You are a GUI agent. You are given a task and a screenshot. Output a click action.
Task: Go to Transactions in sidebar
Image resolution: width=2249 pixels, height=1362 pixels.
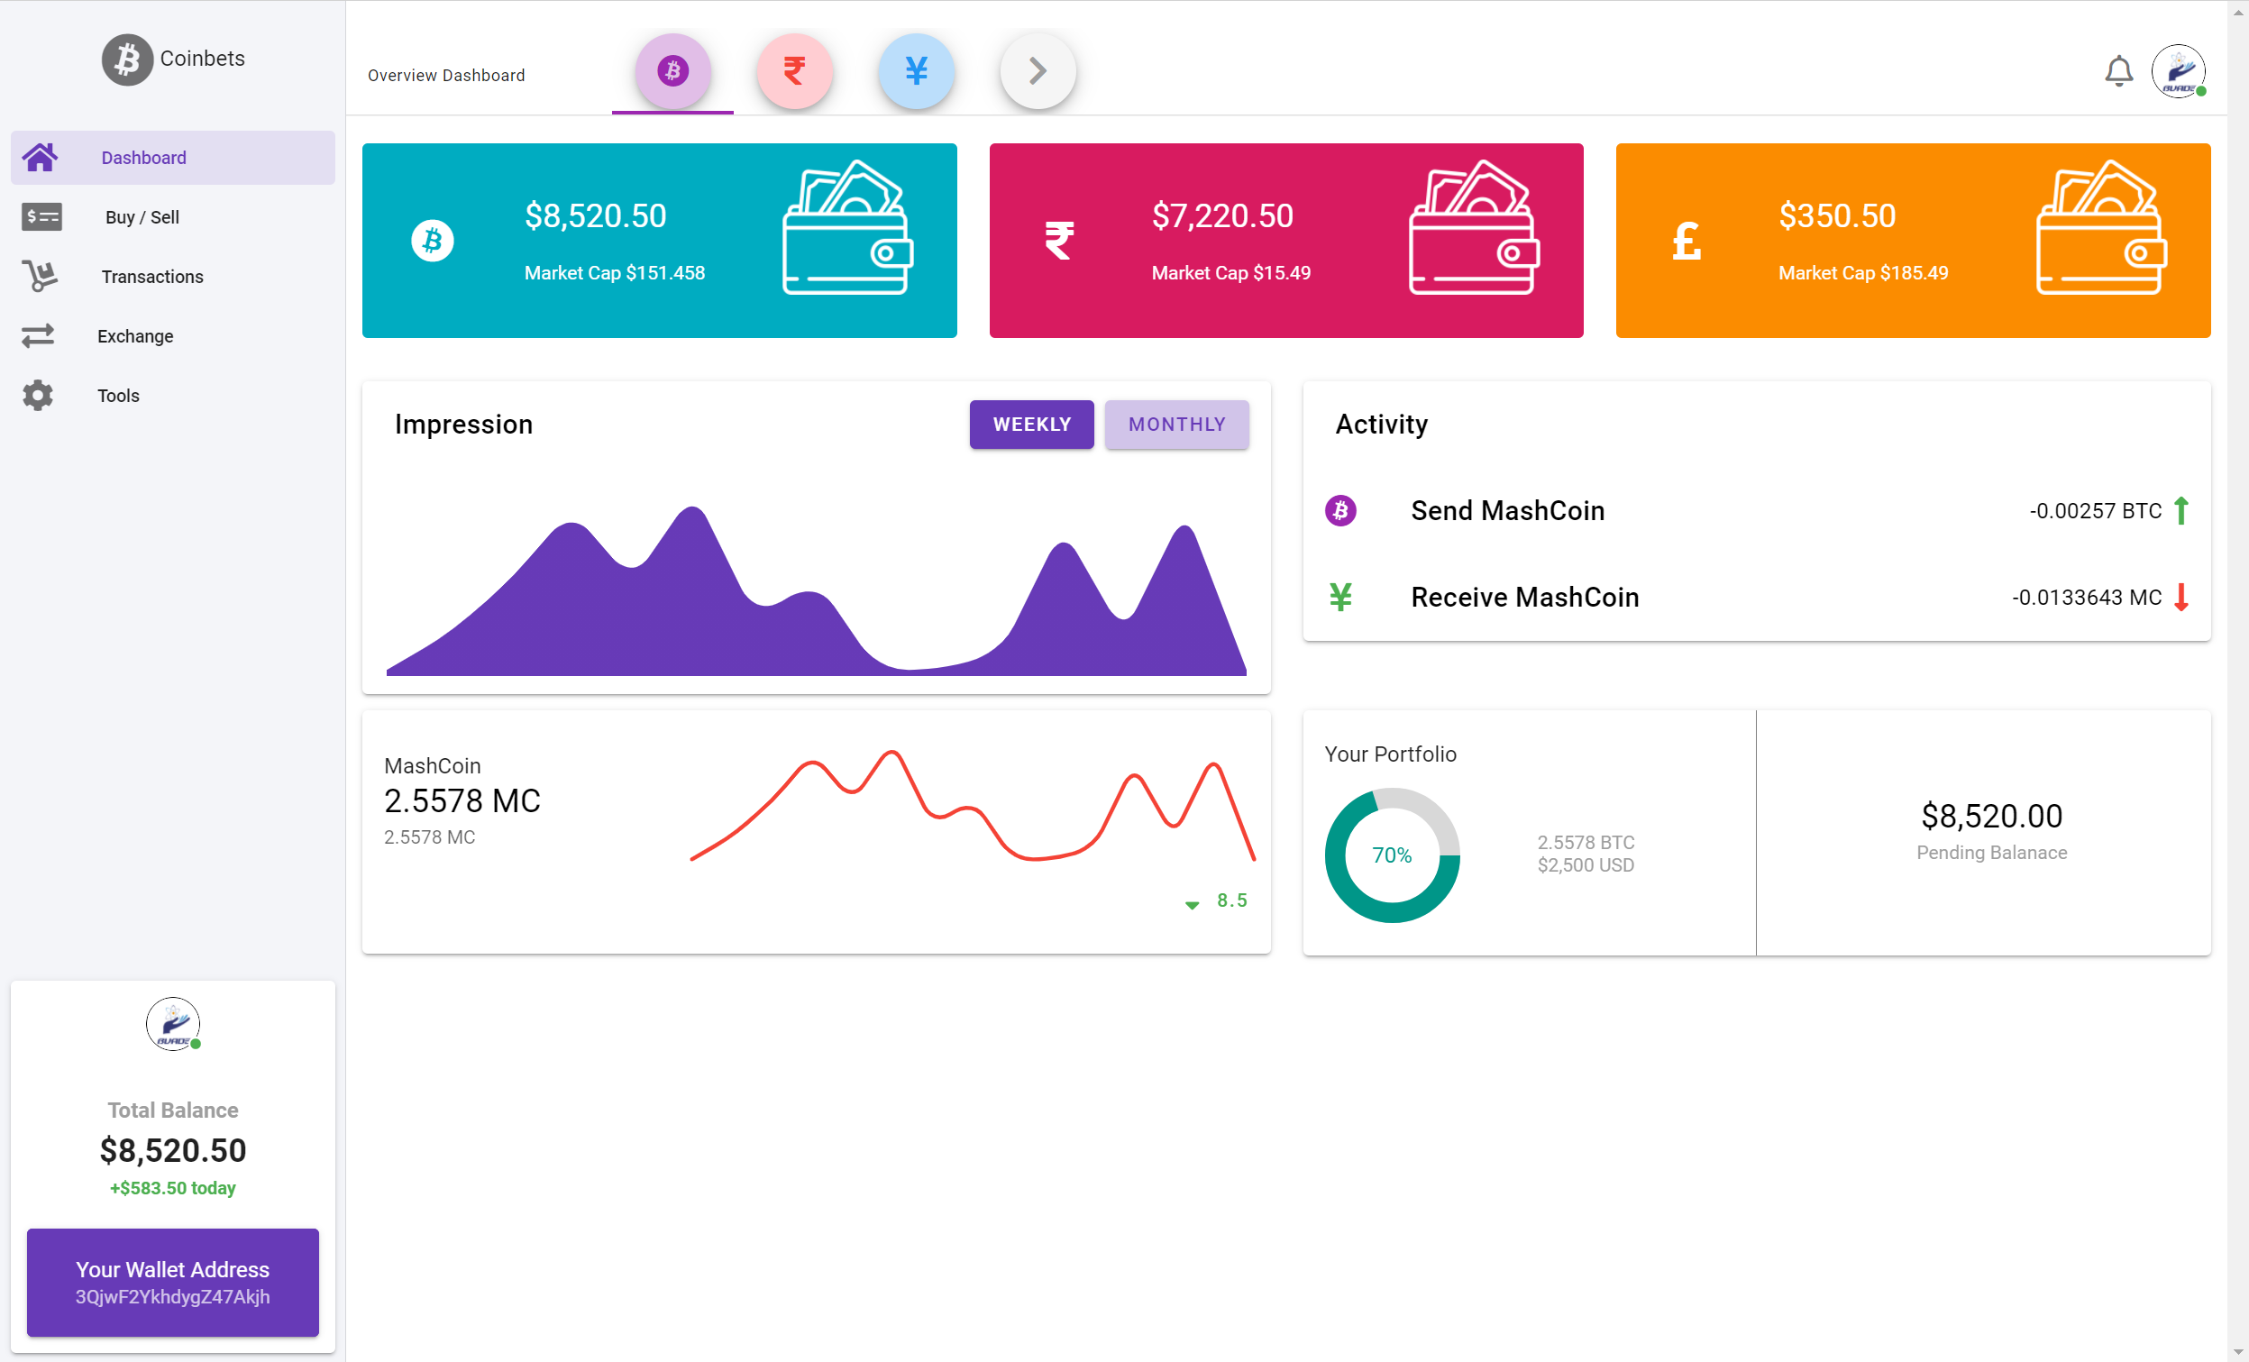pos(151,277)
